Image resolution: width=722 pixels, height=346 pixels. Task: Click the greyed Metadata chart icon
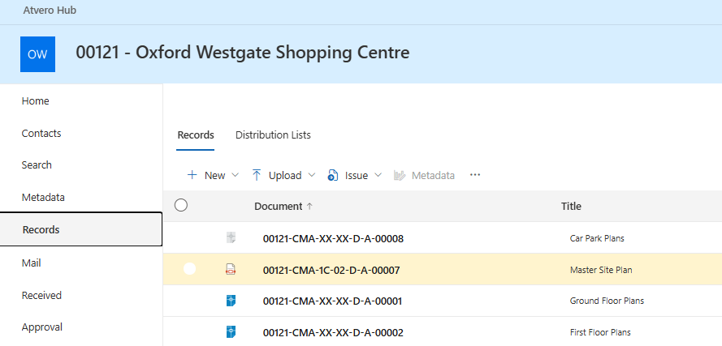point(400,175)
